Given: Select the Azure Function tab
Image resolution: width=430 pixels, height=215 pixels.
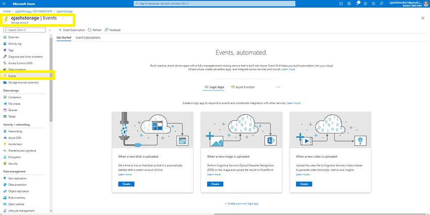Looking at the screenshot, I should [x=243, y=87].
